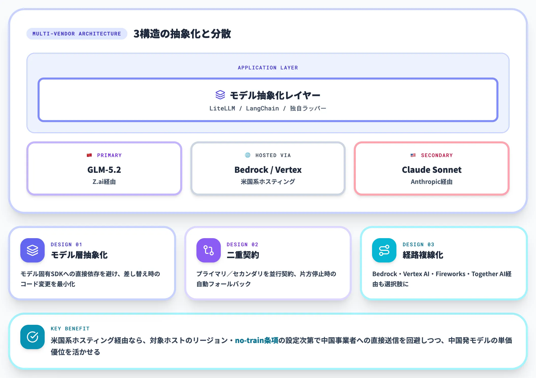Viewport: 536px width, 378px height.
Task: Click the heading 3構造の抽象化と分散
Action: 182,34
